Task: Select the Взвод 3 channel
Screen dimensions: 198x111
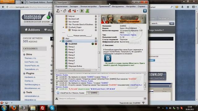Action: click(x=71, y=52)
